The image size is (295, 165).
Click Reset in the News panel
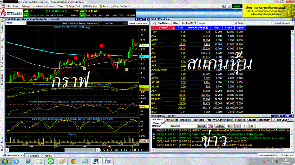(x=277, y=116)
